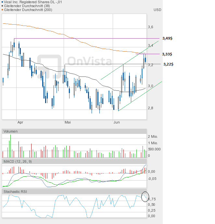The width and height of the screenshot is (215, 224).
Task: Click the Stochastic RSI panel header
Action: [15, 192]
